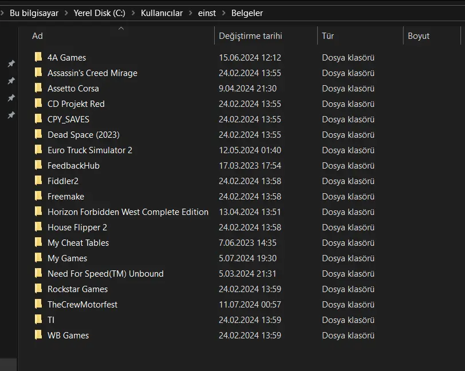Image resolution: width=465 pixels, height=371 pixels.
Task: Click the Dead Space (2023) folder icon
Action: click(x=38, y=134)
